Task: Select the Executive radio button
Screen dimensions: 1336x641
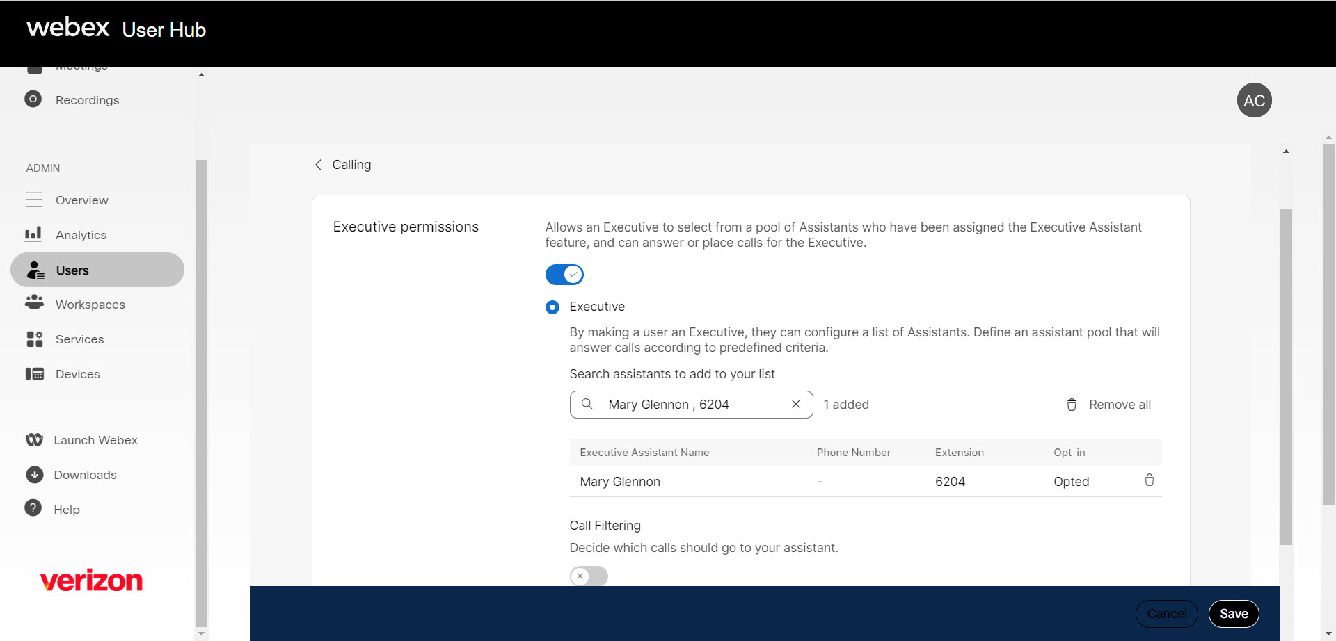Action: pyautogui.click(x=552, y=307)
